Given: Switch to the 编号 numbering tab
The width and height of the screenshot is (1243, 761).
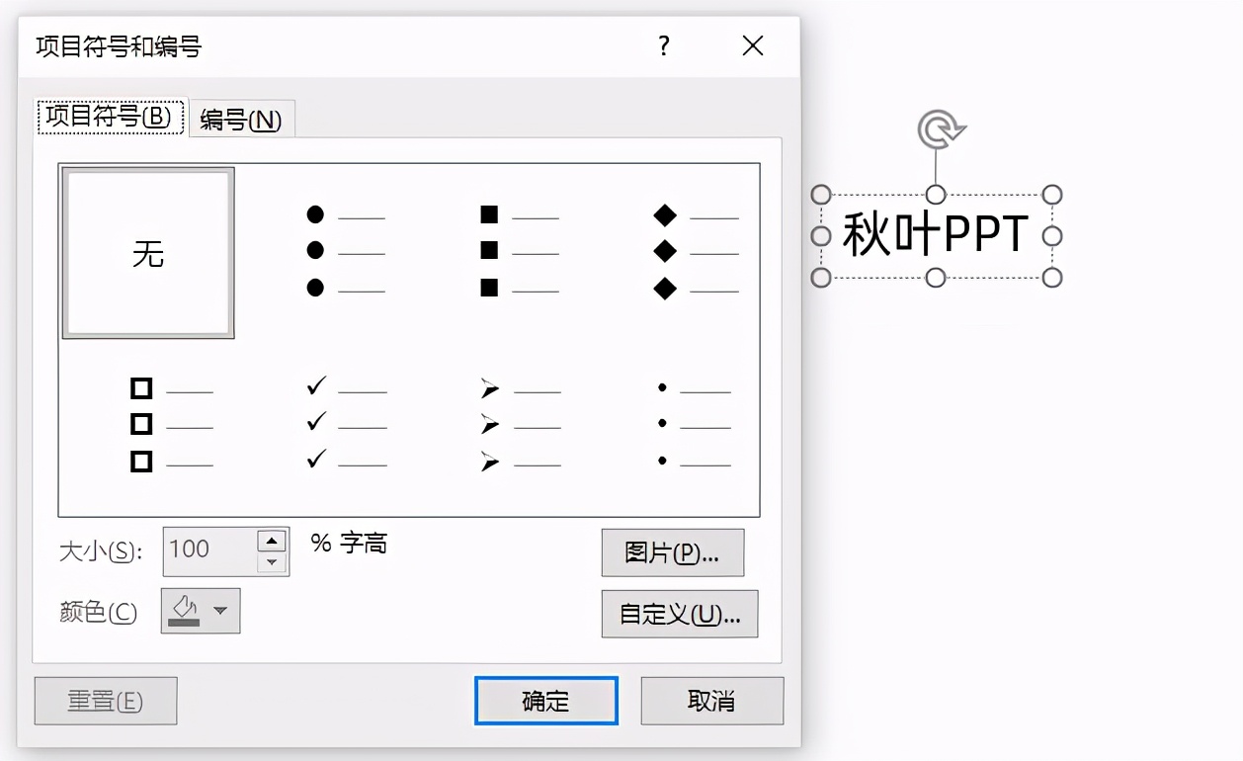Looking at the screenshot, I should click(241, 119).
